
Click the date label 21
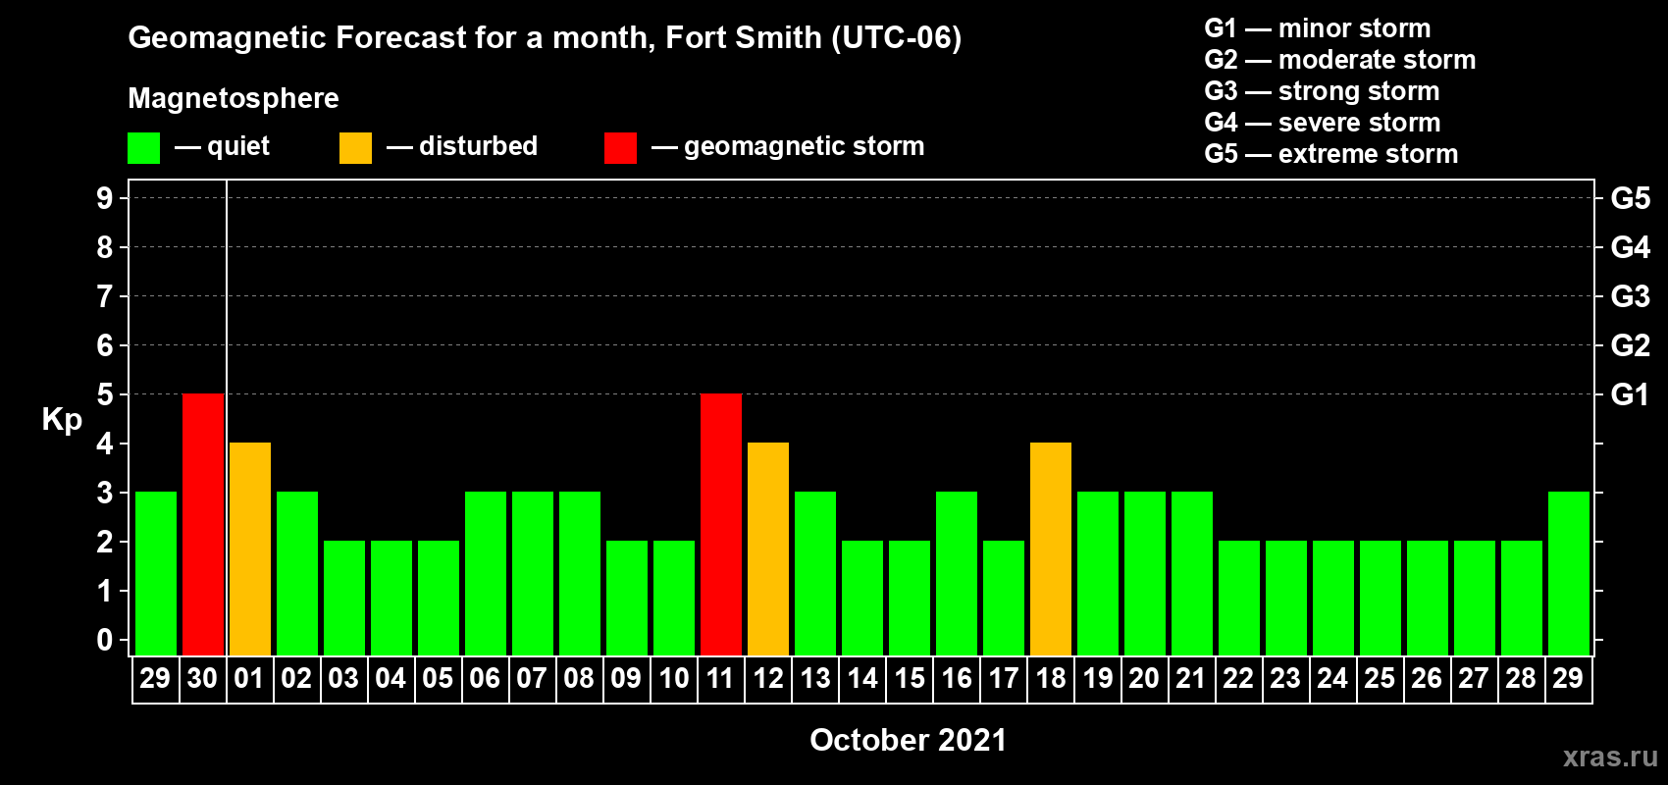coord(1191,679)
